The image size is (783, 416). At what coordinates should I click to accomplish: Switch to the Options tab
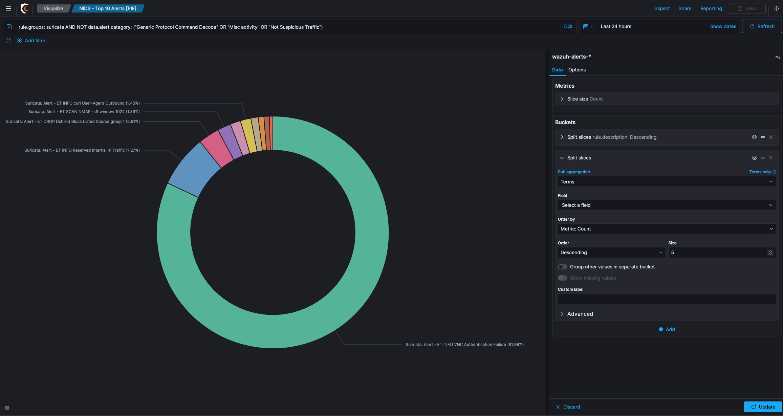point(577,70)
